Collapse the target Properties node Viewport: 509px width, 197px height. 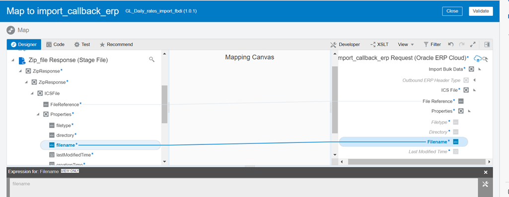pyautogui.click(x=469, y=111)
